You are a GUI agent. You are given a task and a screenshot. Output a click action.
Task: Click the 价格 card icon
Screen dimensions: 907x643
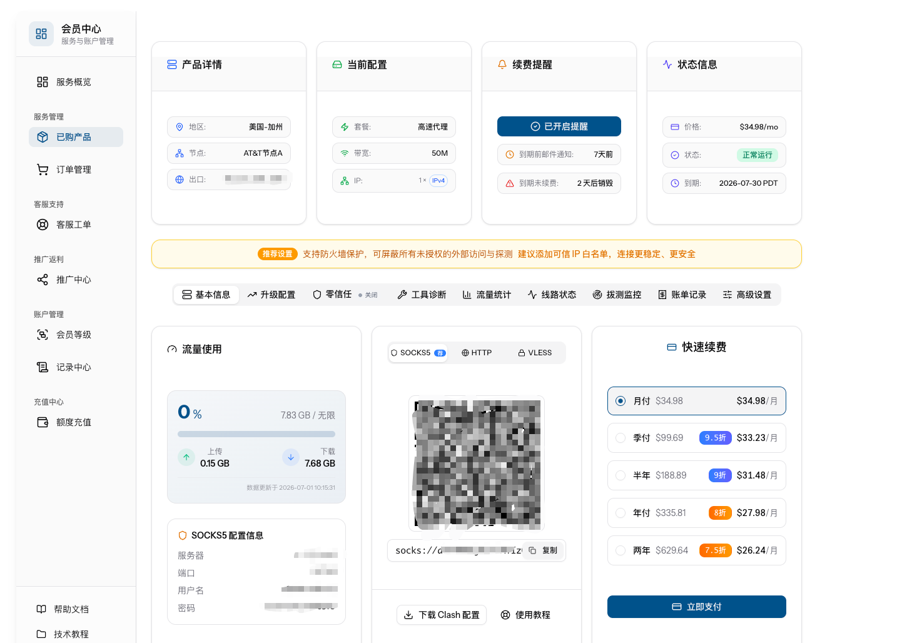[x=675, y=127]
